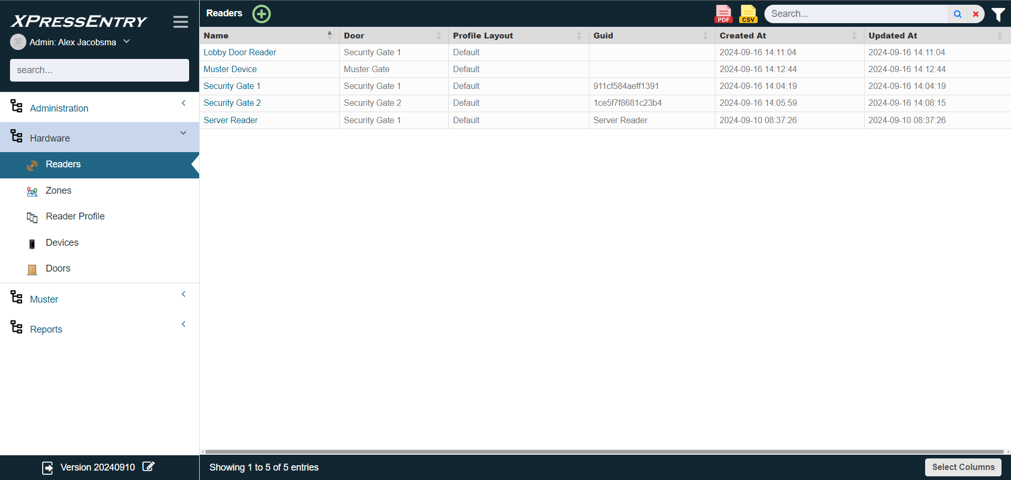
Task: Open the Lobby Door Reader link
Action: click(240, 52)
